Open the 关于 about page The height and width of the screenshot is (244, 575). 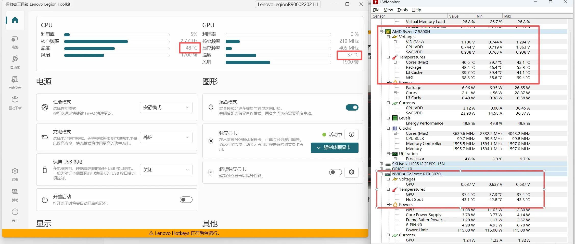(15, 215)
